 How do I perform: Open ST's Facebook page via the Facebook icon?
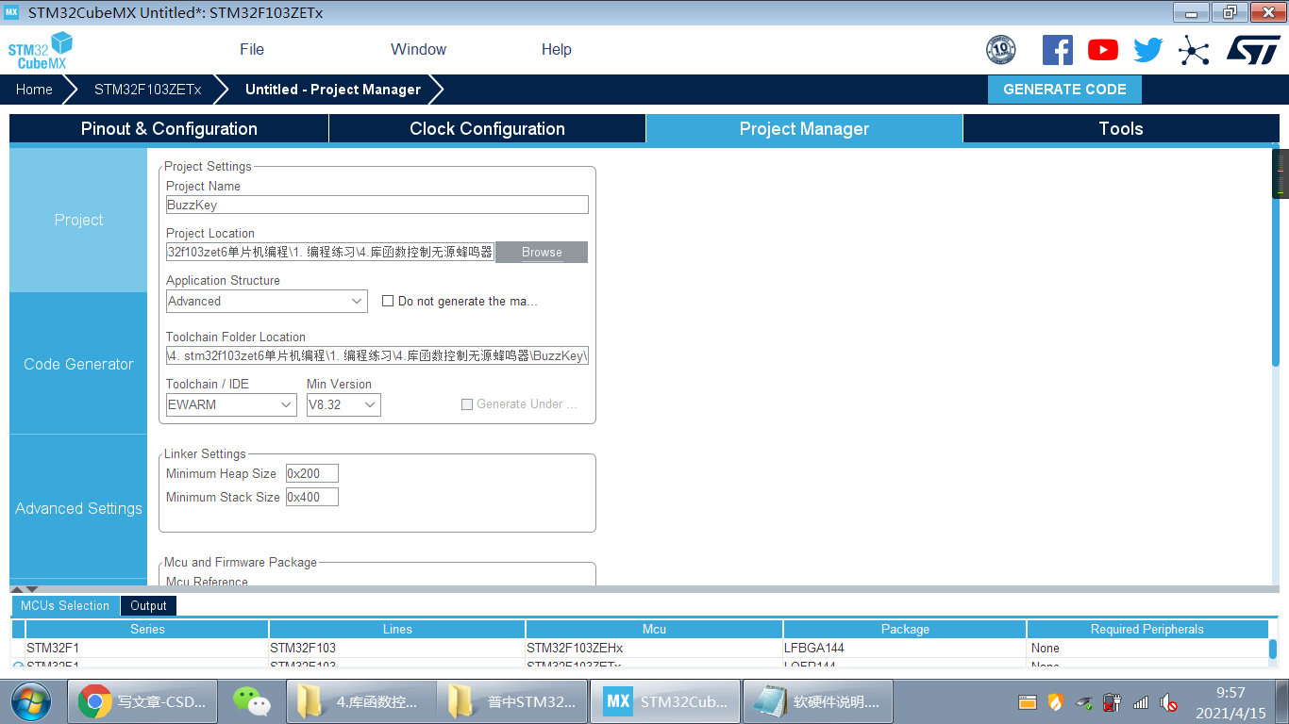click(1057, 50)
